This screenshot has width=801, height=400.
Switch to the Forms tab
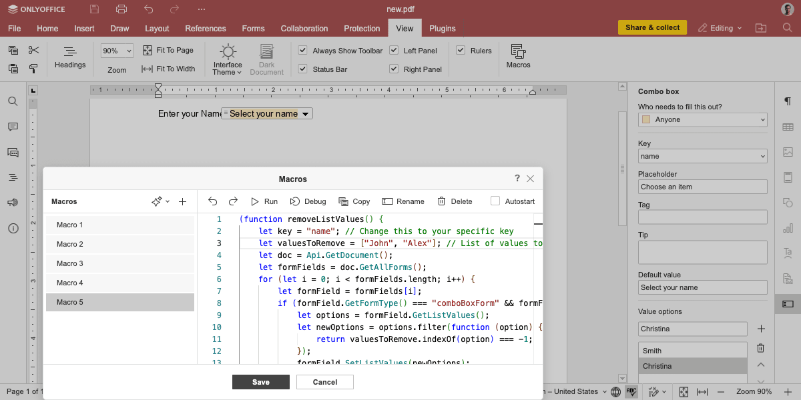tap(253, 29)
